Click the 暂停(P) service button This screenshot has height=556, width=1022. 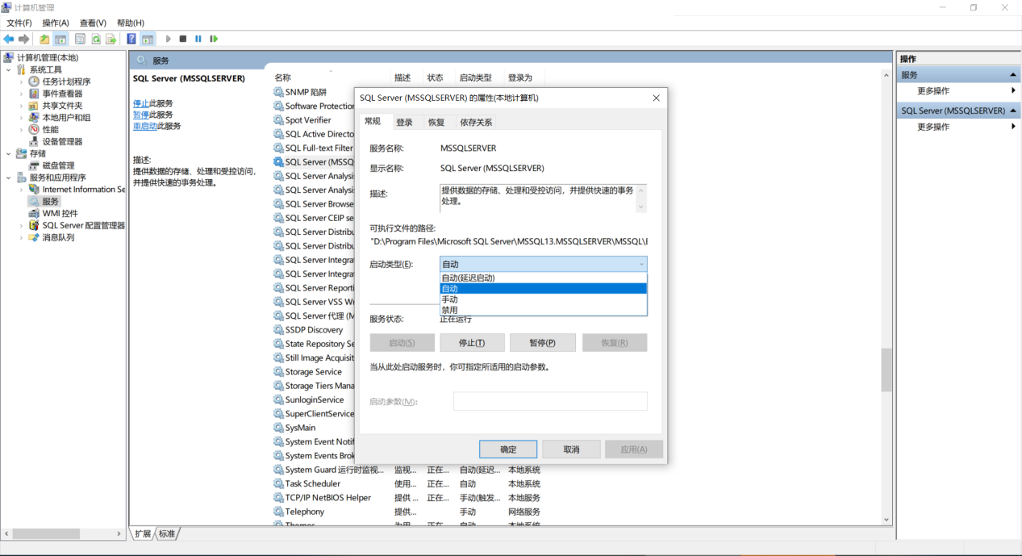click(542, 343)
